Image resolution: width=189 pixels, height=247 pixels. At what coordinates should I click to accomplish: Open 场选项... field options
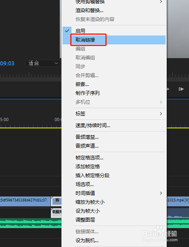(x=114, y=184)
